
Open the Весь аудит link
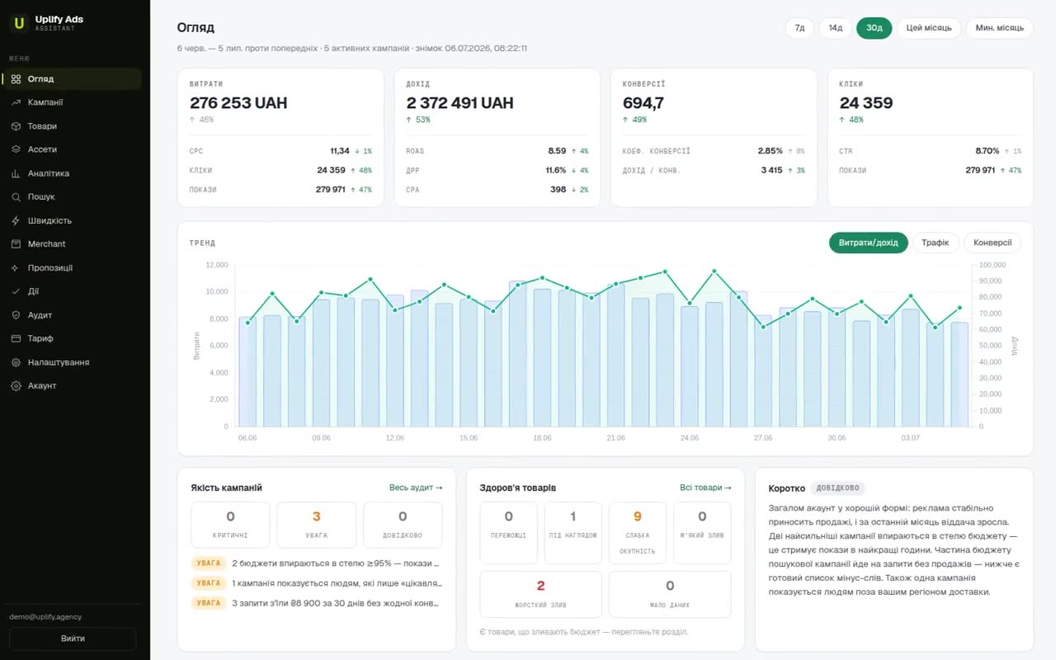coord(416,488)
